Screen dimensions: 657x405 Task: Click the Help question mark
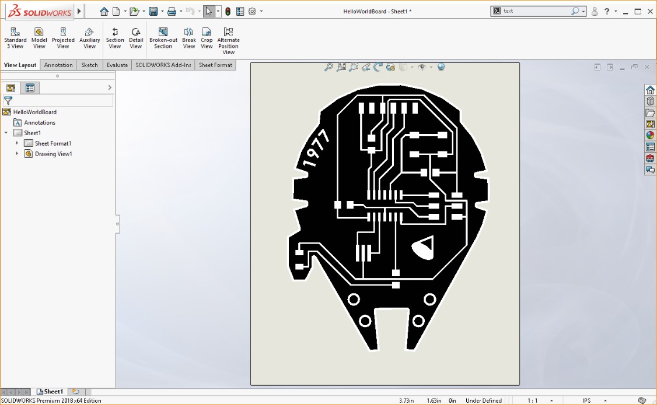[607, 11]
